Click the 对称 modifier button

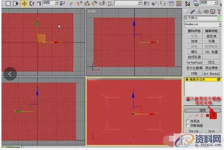pos(194,73)
